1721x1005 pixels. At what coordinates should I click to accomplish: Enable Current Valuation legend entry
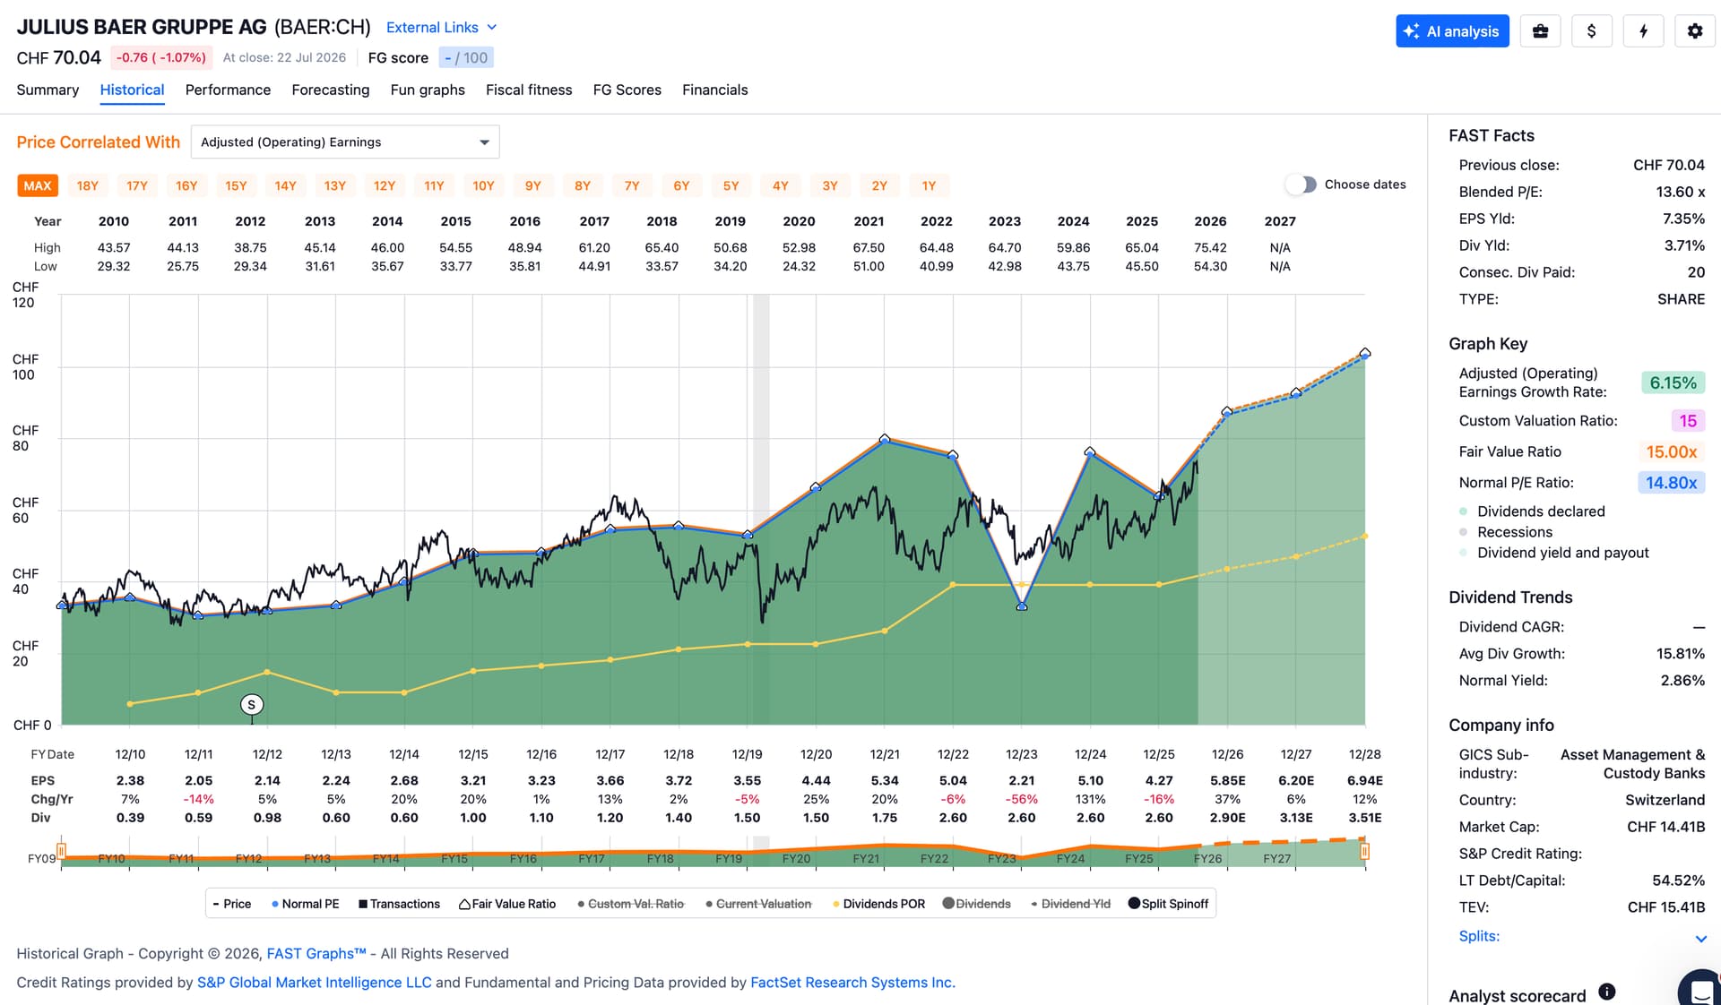tap(758, 904)
